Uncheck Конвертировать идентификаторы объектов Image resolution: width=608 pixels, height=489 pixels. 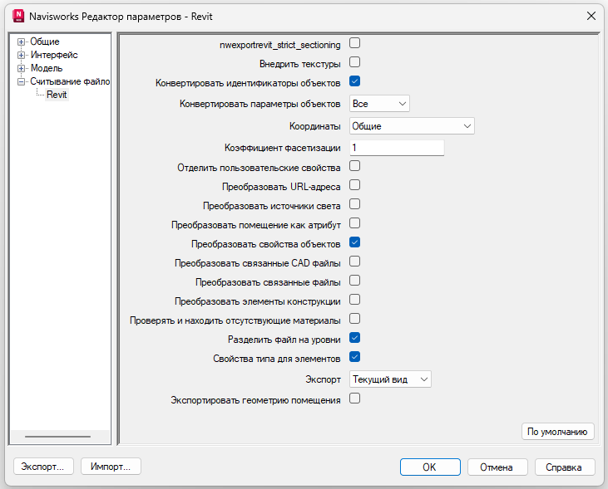[x=354, y=81]
